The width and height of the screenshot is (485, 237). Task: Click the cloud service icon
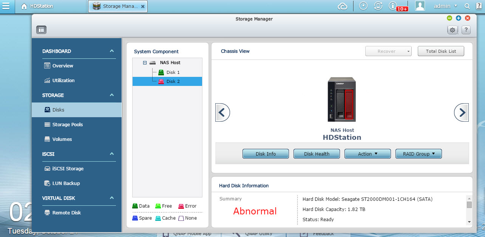coord(342,6)
